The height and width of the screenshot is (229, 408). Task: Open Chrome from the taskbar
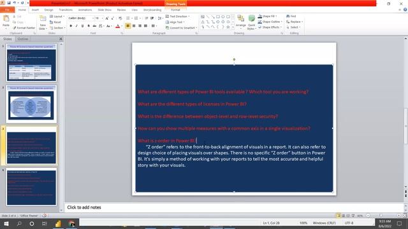coord(71,223)
